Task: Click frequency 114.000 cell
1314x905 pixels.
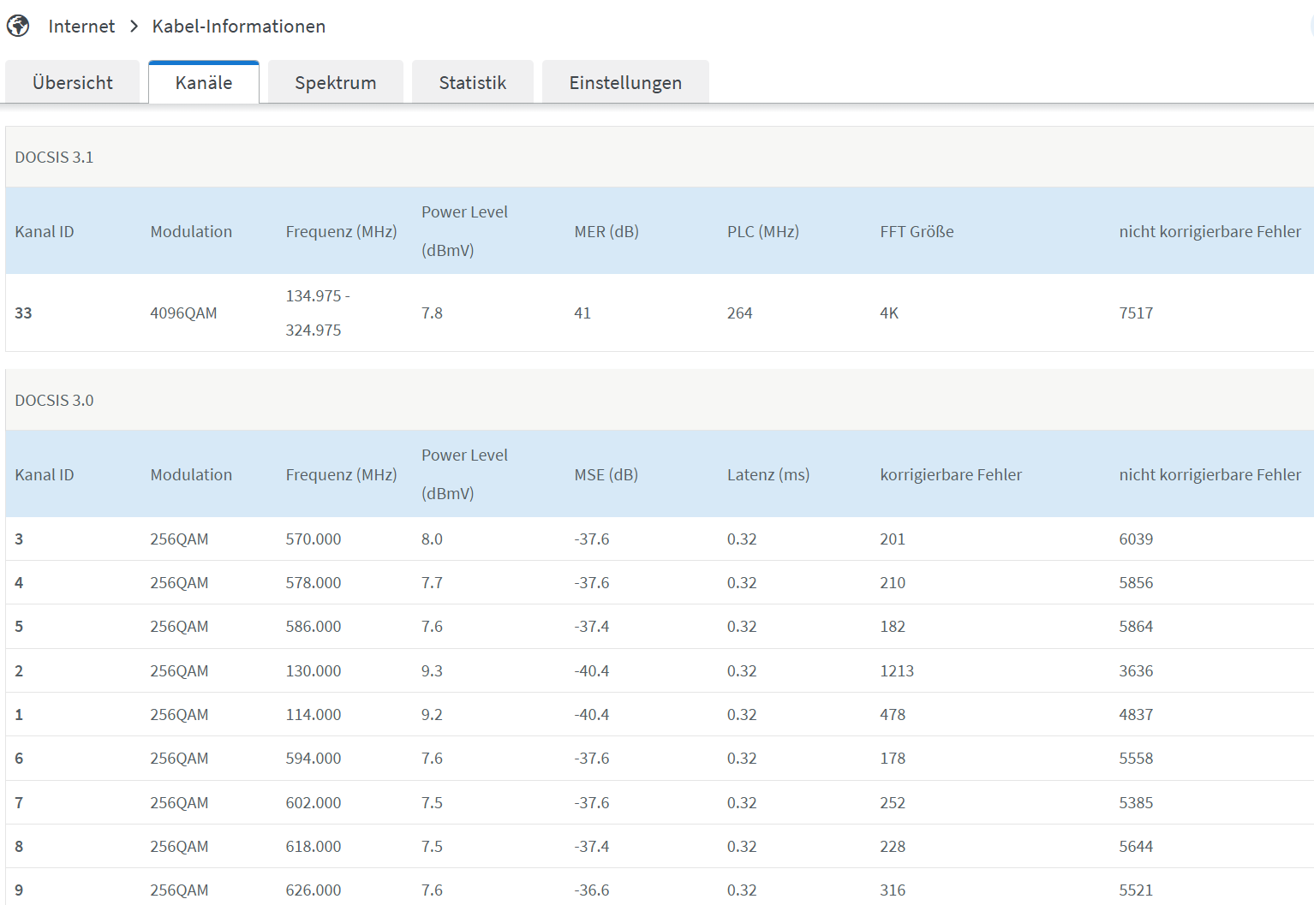Action: 314,715
